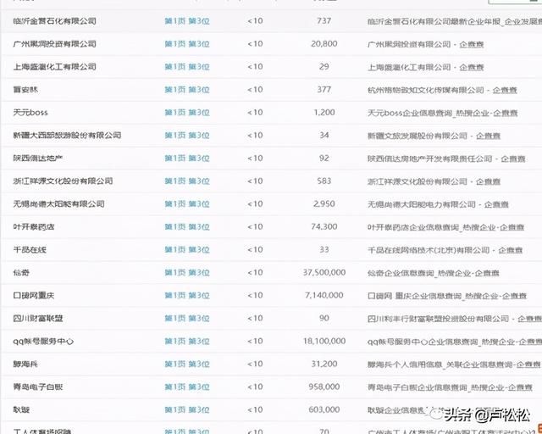Select the value 377
Image resolution: width=542 pixels, height=434 pixels.
point(324,89)
